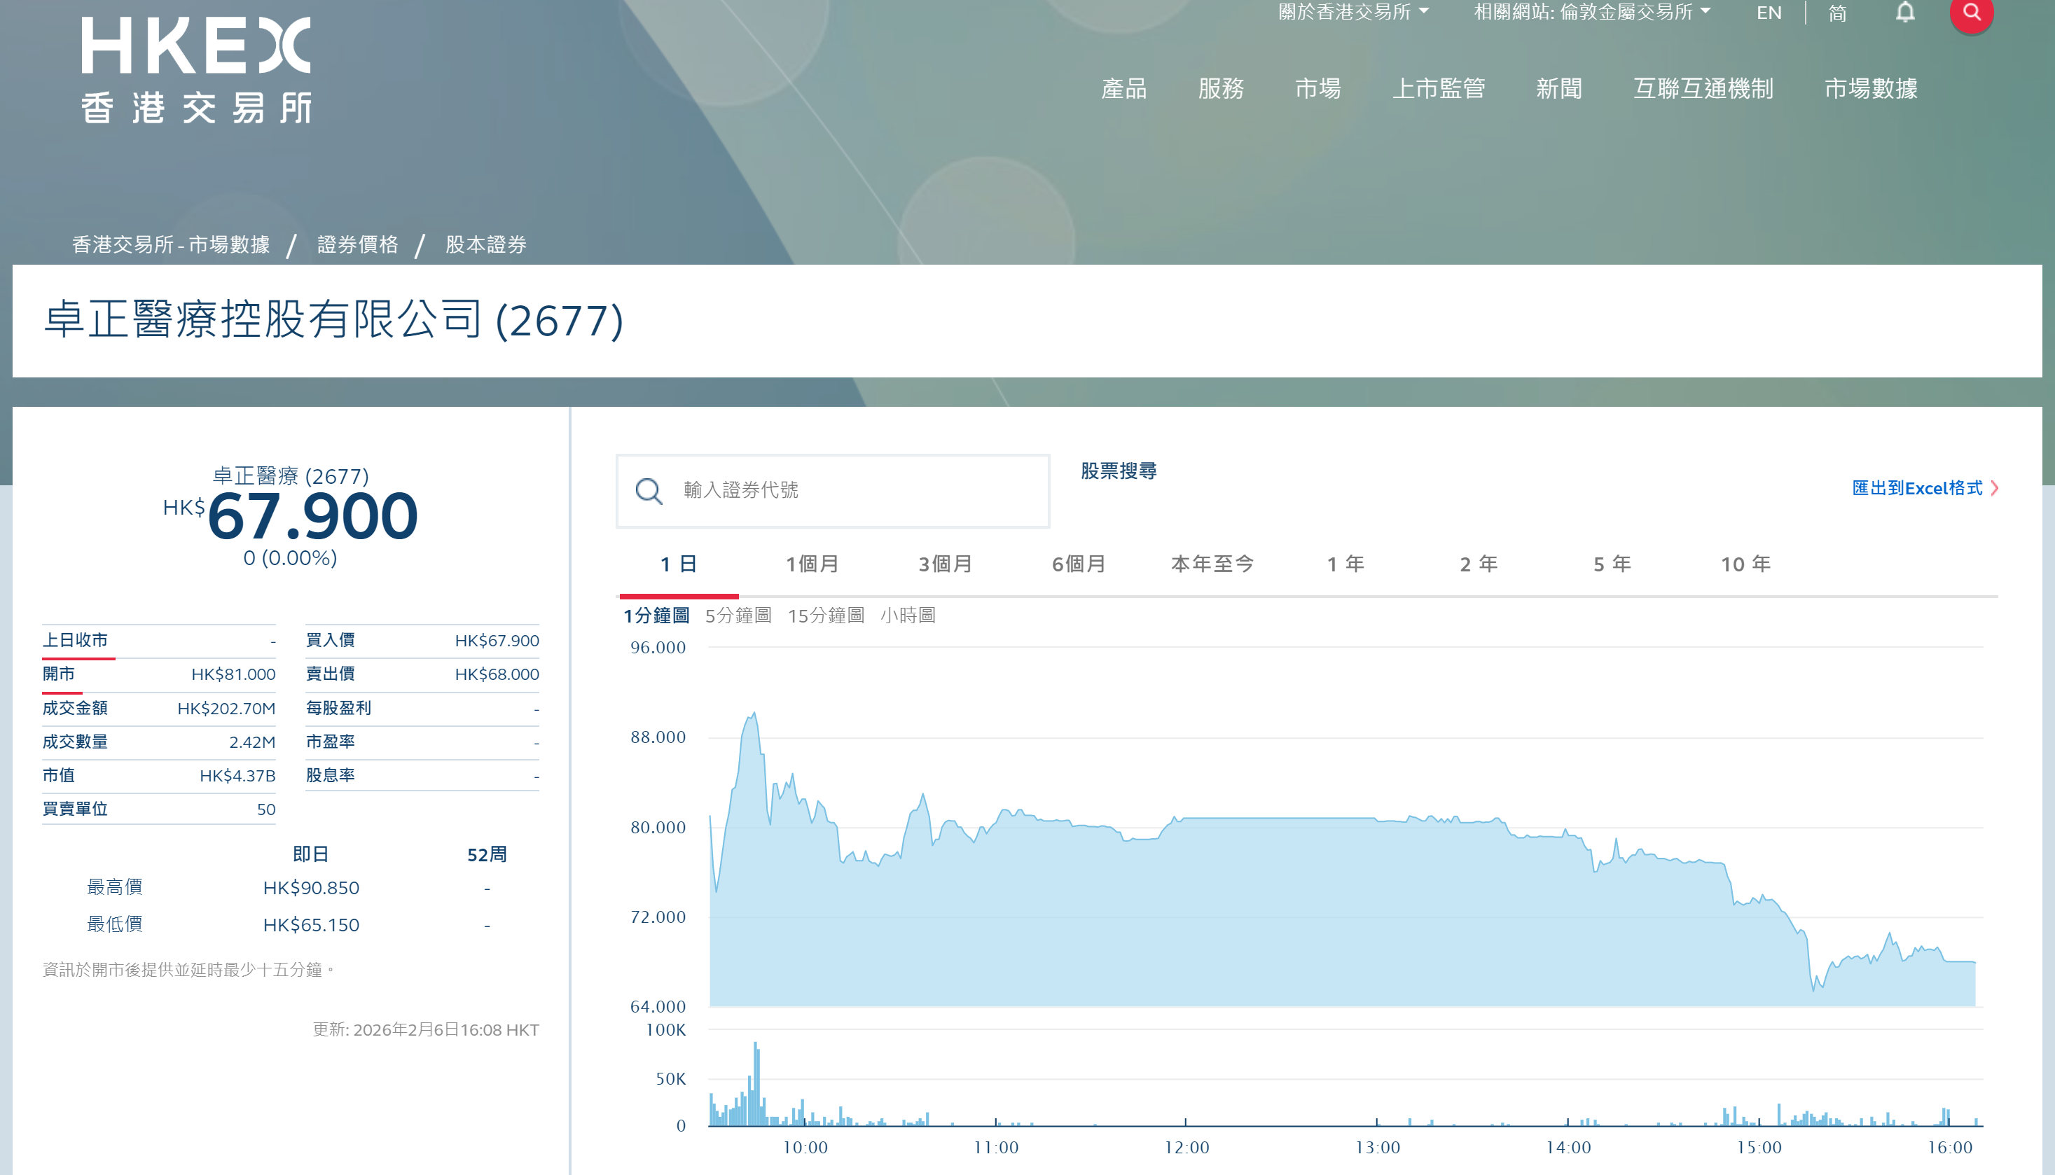The image size is (2055, 1175).
Task: Click the 卓正醫療控股有限公司 (2677) heading
Action: 333,319
